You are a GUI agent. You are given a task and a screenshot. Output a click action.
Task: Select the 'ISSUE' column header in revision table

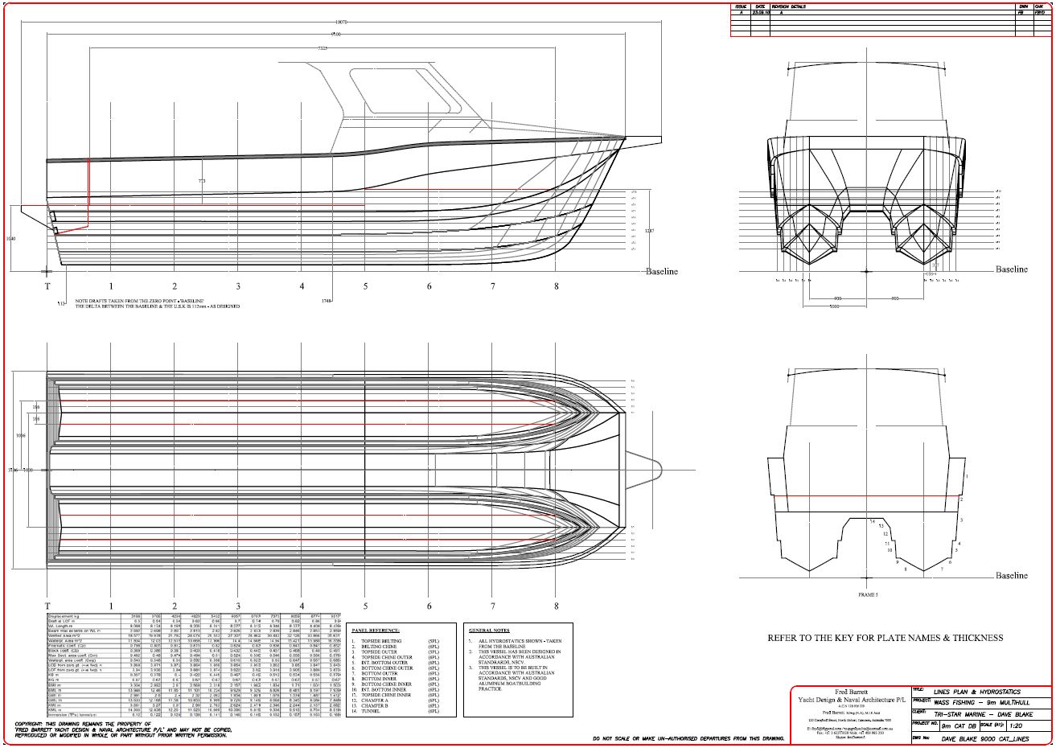tap(740, 7)
